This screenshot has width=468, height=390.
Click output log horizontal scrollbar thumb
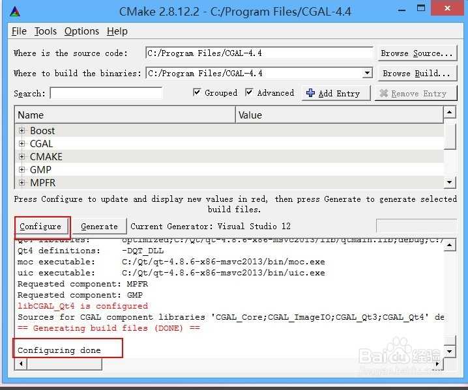pyautogui.click(x=65, y=364)
